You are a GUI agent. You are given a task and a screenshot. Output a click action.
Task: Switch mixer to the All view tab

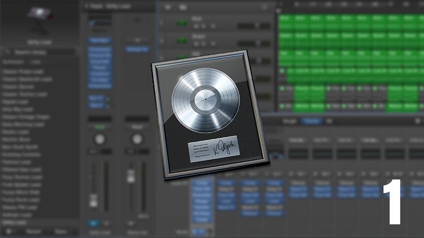coord(329,121)
